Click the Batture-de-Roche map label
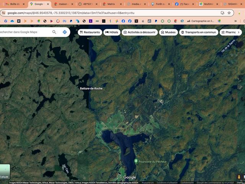This screenshot has width=245, height=184. click(91, 89)
